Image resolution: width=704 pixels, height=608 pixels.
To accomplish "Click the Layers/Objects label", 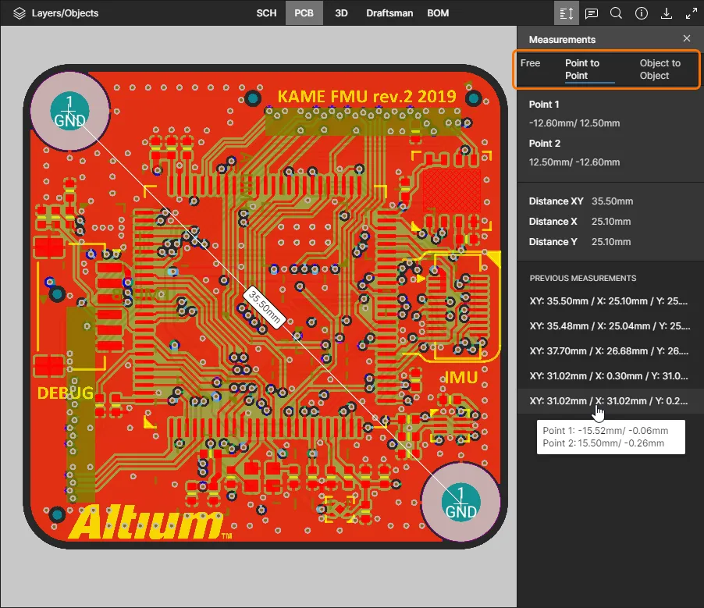I will click(65, 13).
